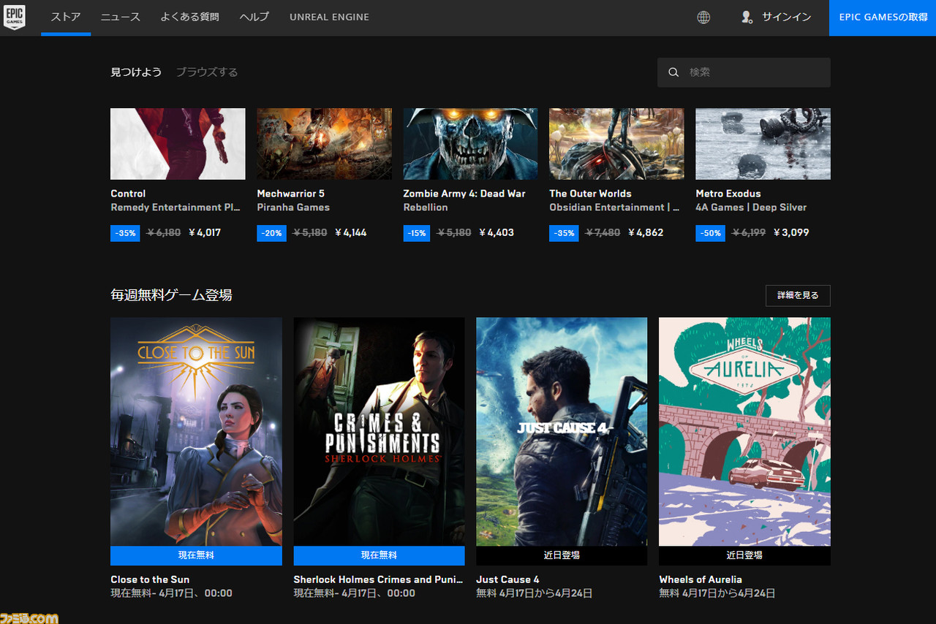
Task: Click 4A Games | Deep Silver text
Action: 751,208
